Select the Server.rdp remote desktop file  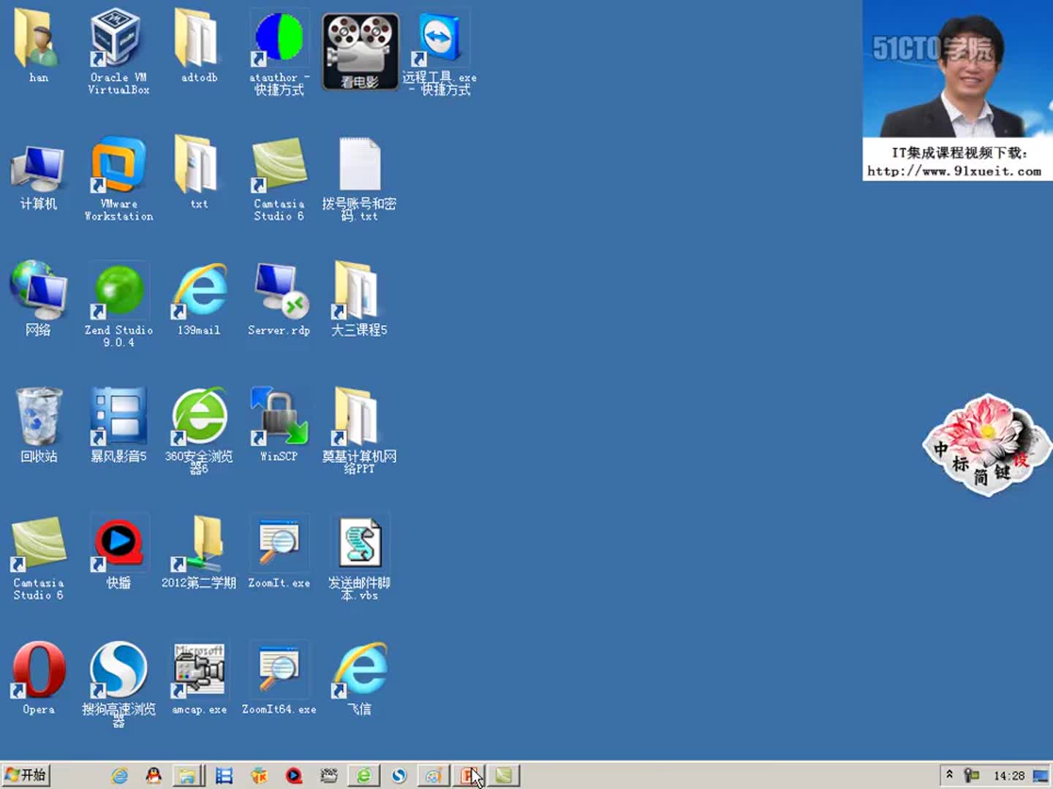coord(279,300)
